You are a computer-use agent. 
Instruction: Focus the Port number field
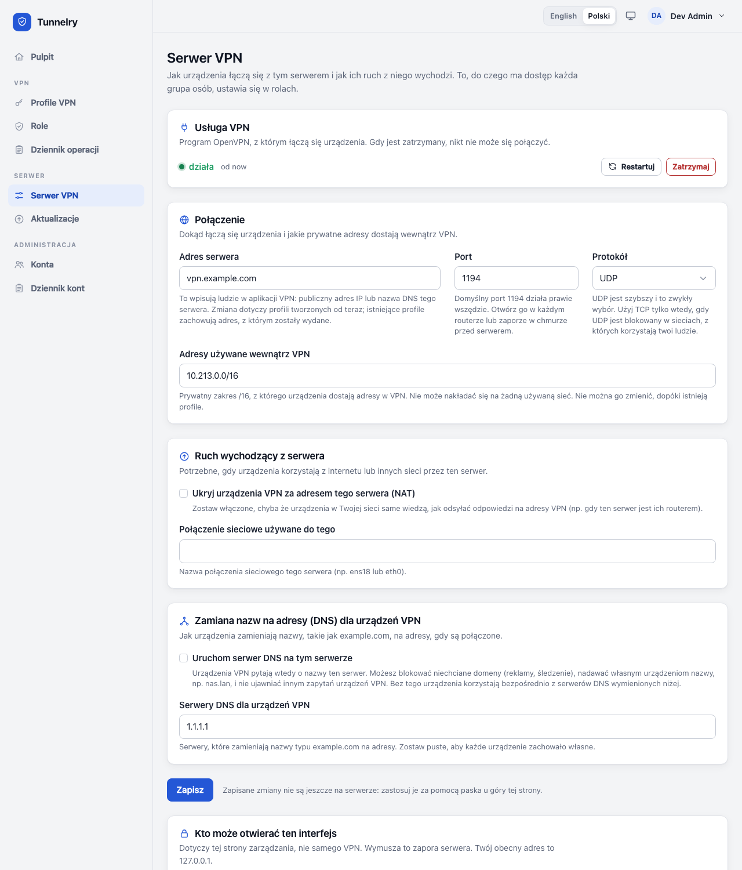517,278
